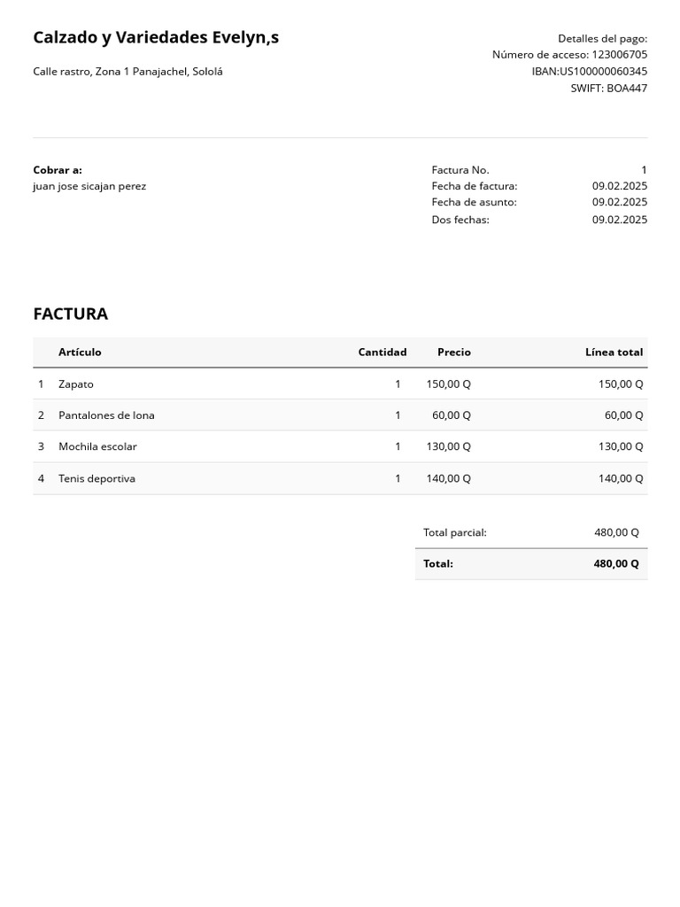This screenshot has width=680, height=907.
Task: Click the Cantidad column header
Action: pos(382,353)
